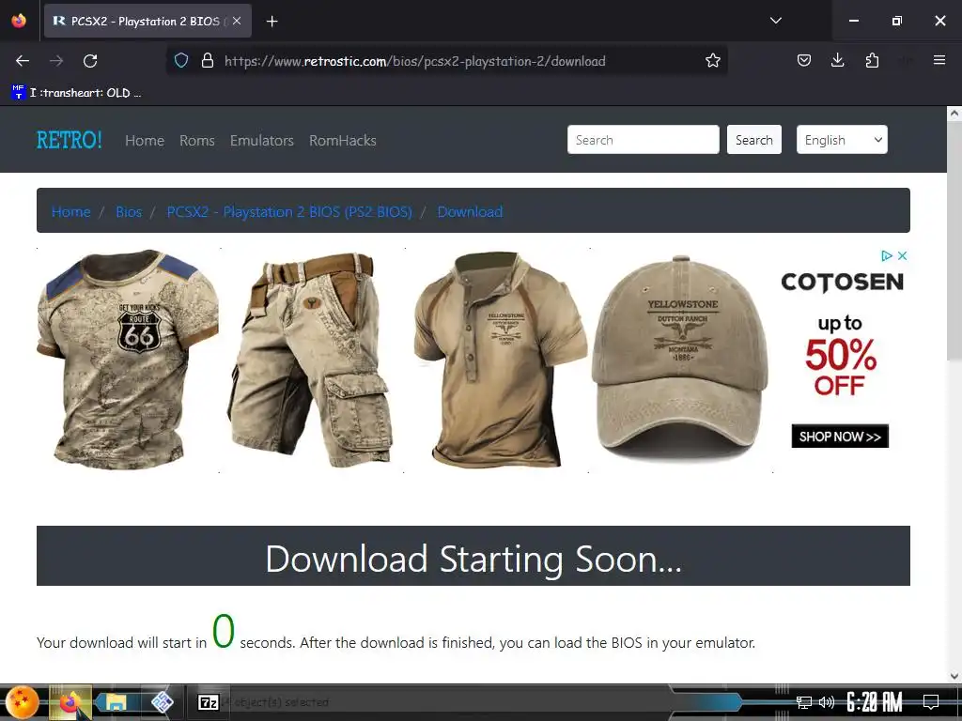Focus the site Search text field

coord(643,140)
